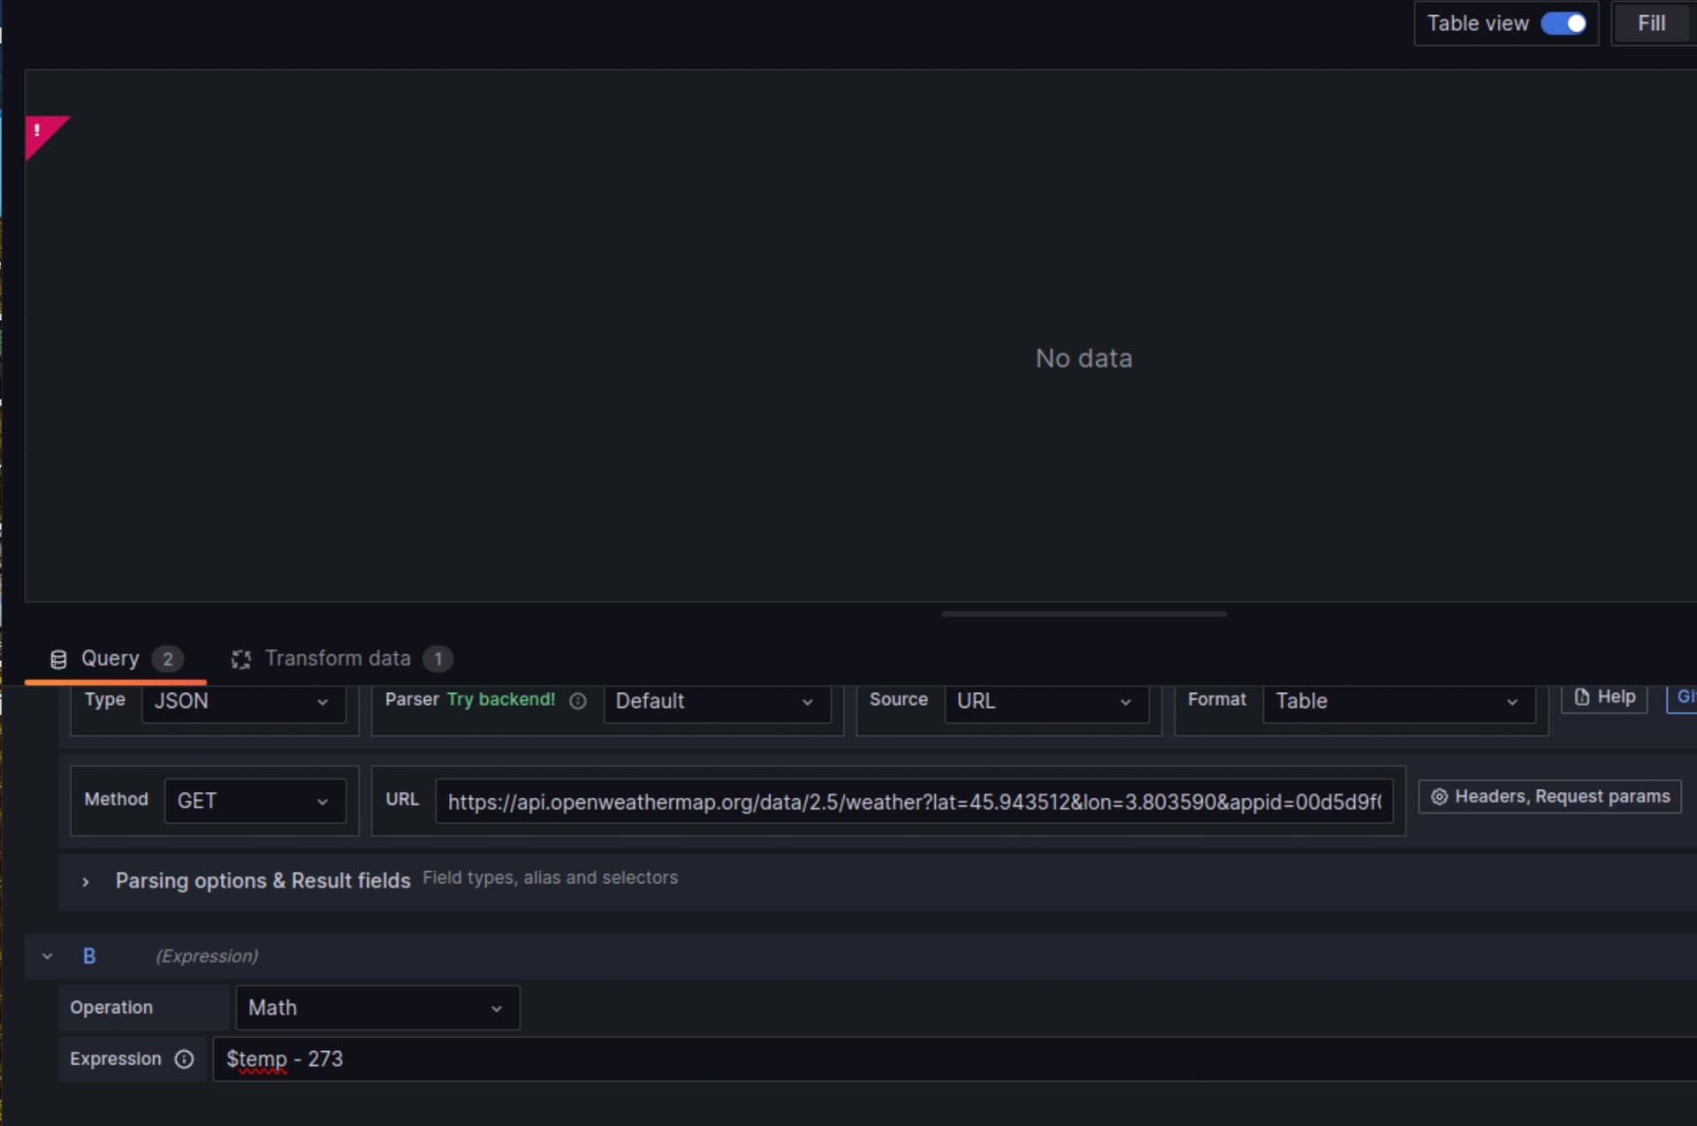1697x1126 pixels.
Task: Open the Type JSON dropdown
Action: click(x=243, y=702)
